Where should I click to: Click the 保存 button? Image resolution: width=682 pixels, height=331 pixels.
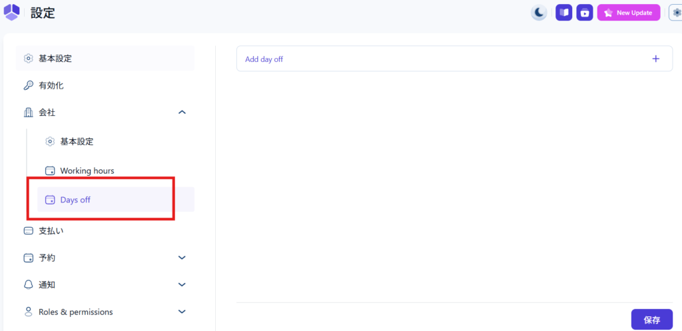click(x=651, y=320)
